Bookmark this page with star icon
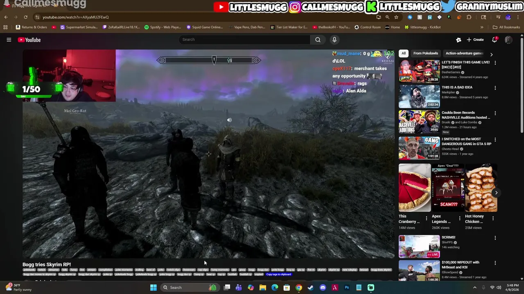Screen dimensions: 524x294 coord(396,17)
